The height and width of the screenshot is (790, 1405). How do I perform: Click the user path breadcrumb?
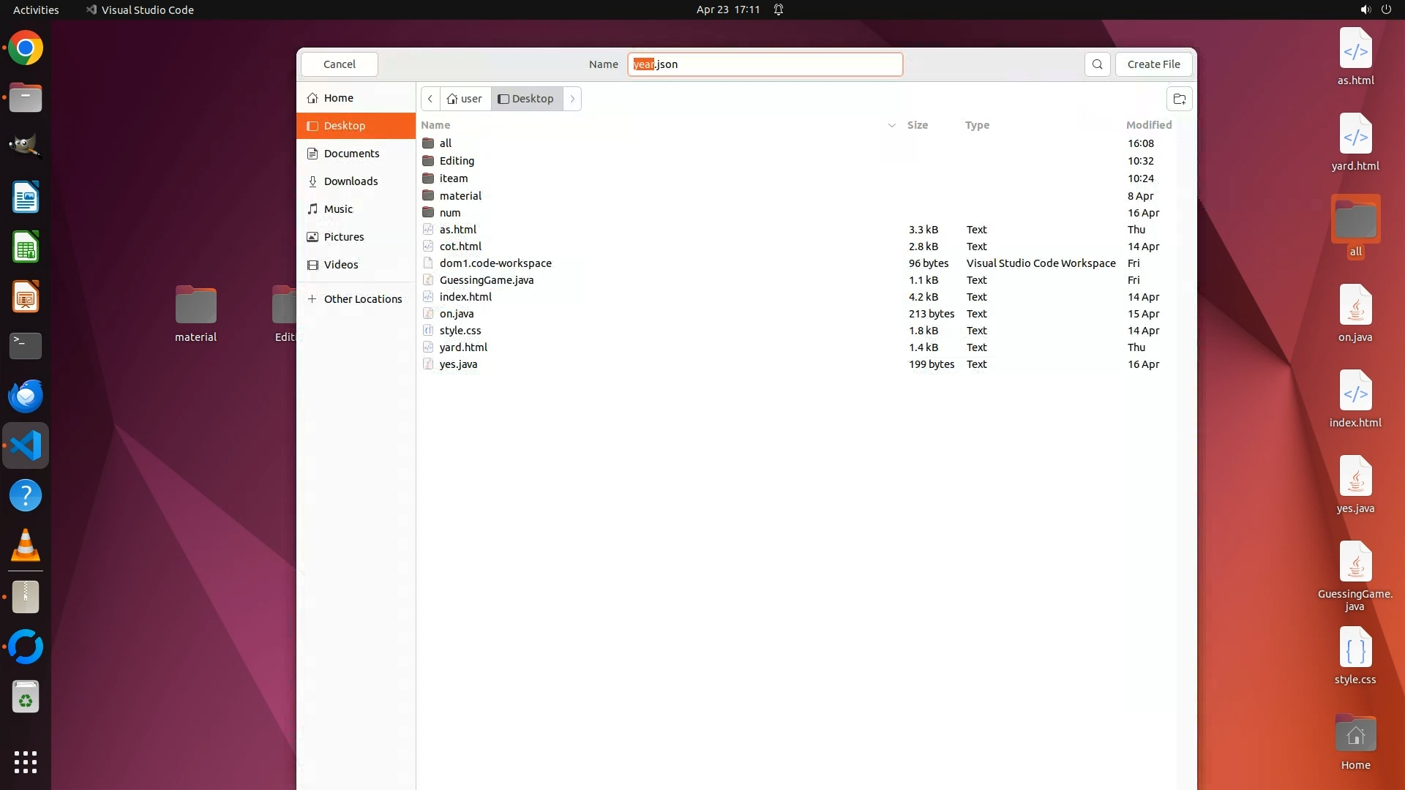point(465,99)
